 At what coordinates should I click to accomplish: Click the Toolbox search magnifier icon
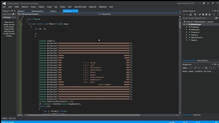13,14
